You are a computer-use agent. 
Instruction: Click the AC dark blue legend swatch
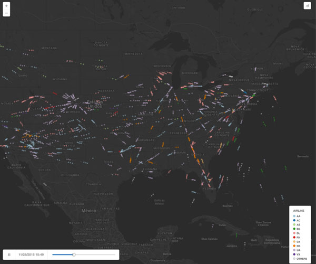pos(294,220)
